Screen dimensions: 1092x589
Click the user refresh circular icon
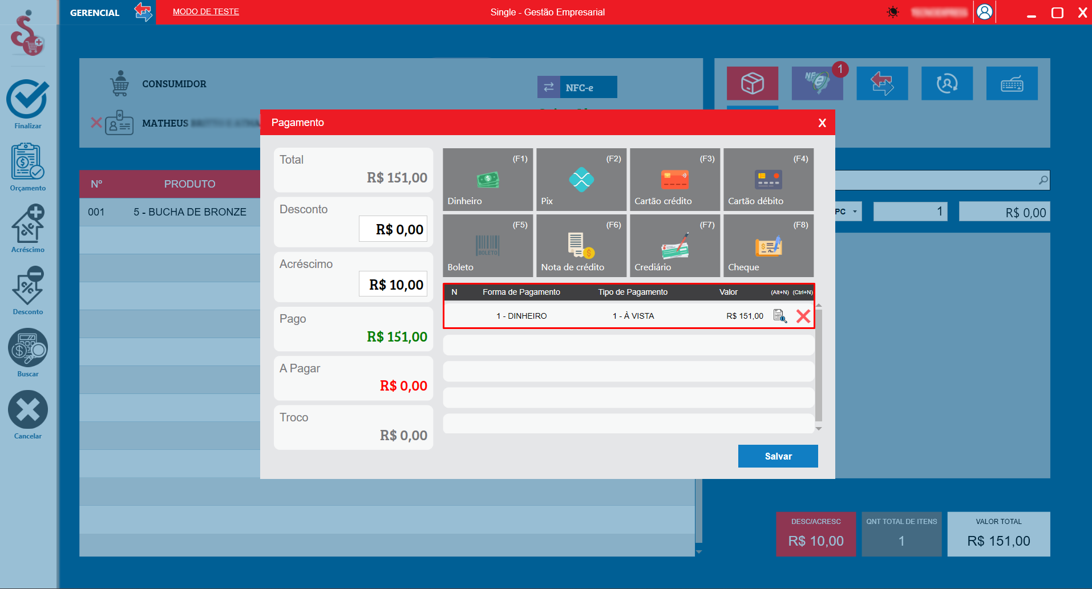947,83
